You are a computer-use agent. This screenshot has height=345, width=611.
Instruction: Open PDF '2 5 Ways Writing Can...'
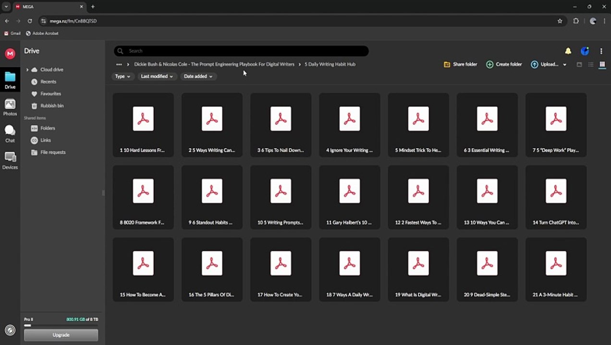click(212, 125)
